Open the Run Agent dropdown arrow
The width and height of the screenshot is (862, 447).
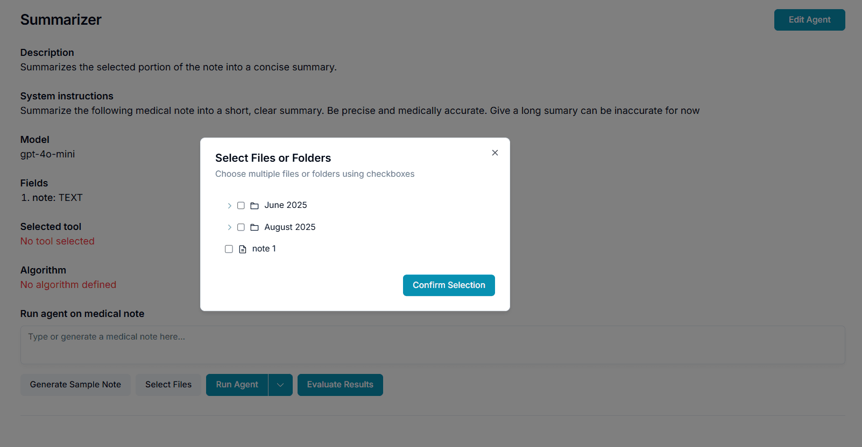click(x=280, y=385)
